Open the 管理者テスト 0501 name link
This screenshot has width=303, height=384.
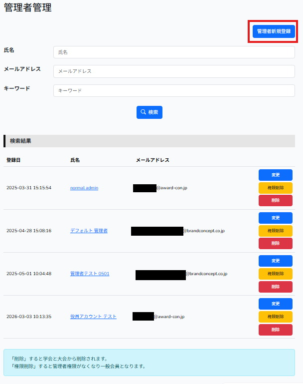pyautogui.click(x=90, y=274)
